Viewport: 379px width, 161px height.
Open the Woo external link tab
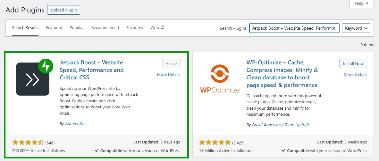point(157,28)
